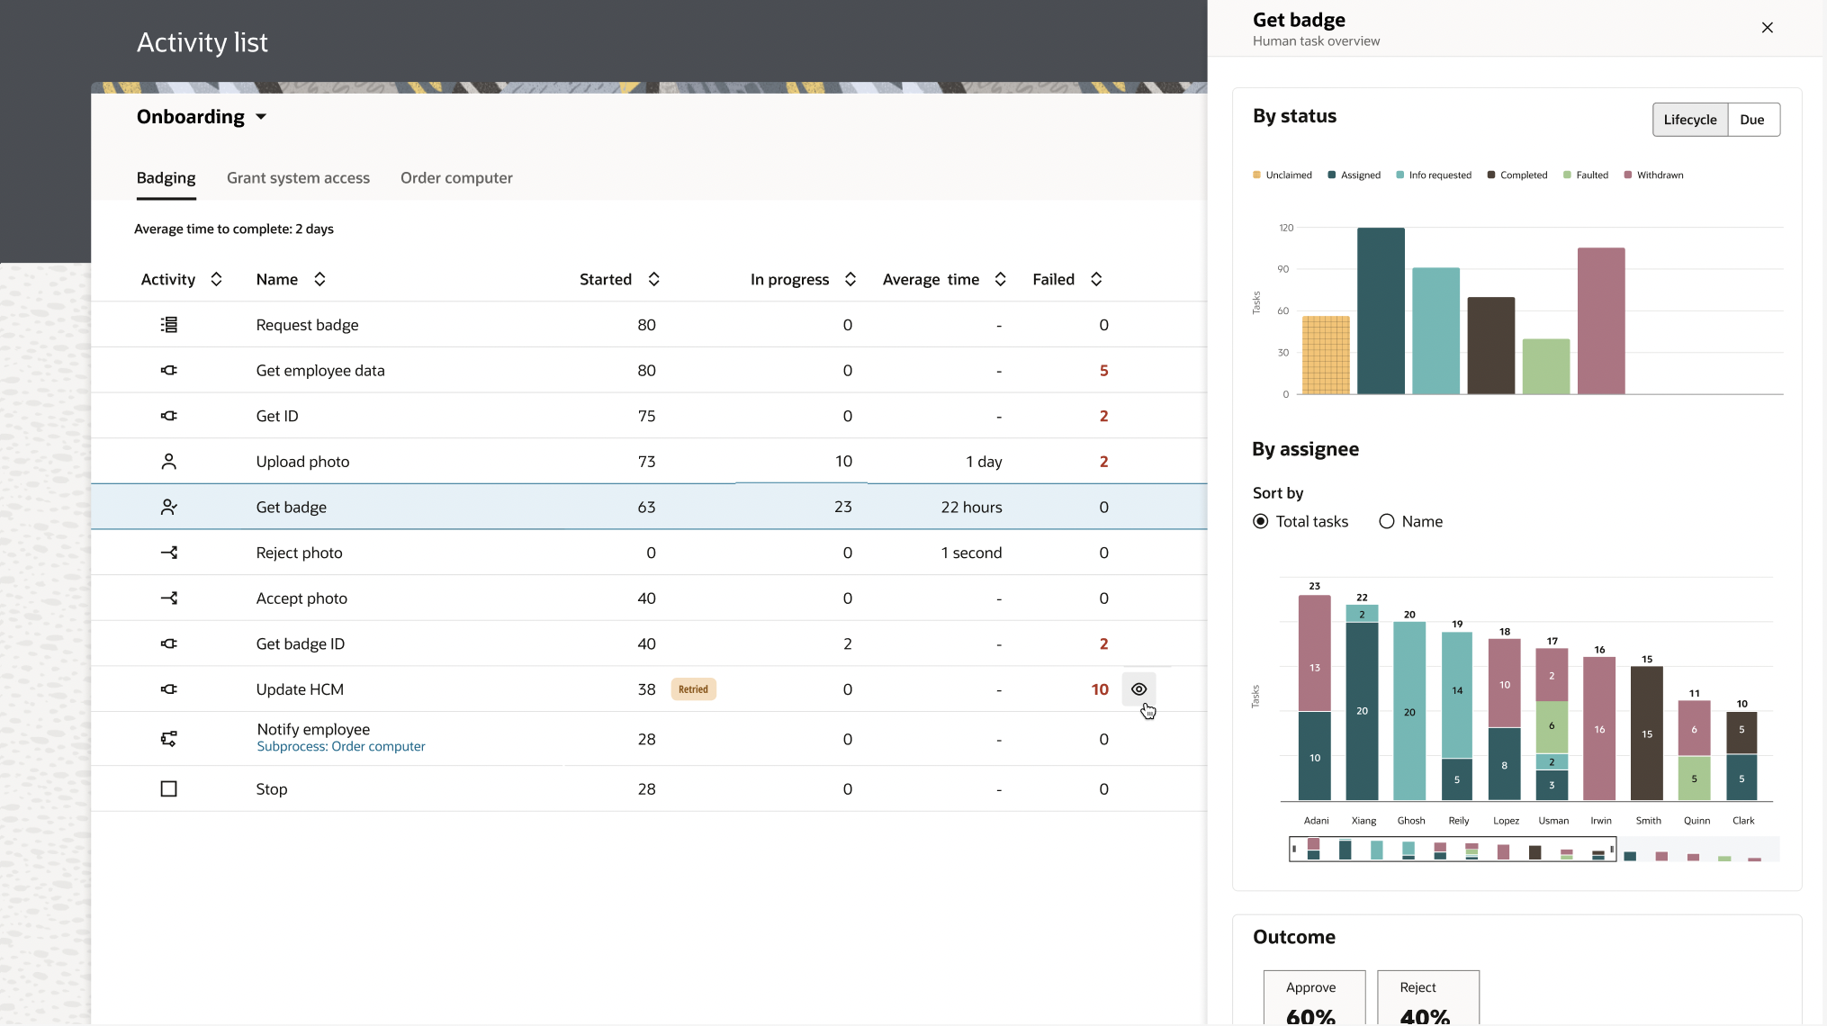Switch to the Grant system access tab

pos(298,177)
